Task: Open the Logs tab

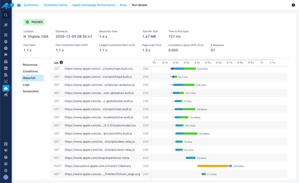Action: click(x=26, y=84)
